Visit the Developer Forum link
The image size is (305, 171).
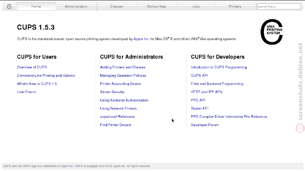point(205,125)
